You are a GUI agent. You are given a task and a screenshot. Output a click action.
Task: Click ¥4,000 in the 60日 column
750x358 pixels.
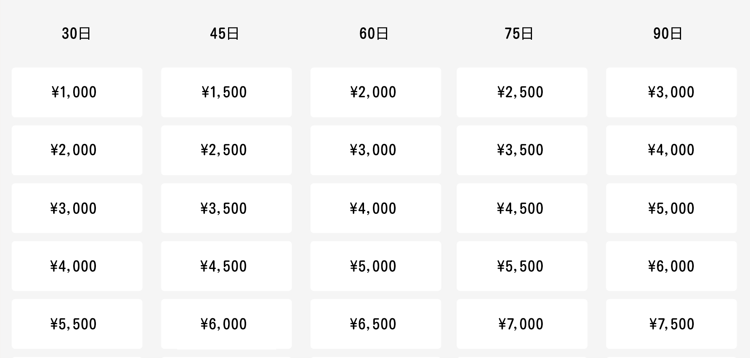pos(376,208)
